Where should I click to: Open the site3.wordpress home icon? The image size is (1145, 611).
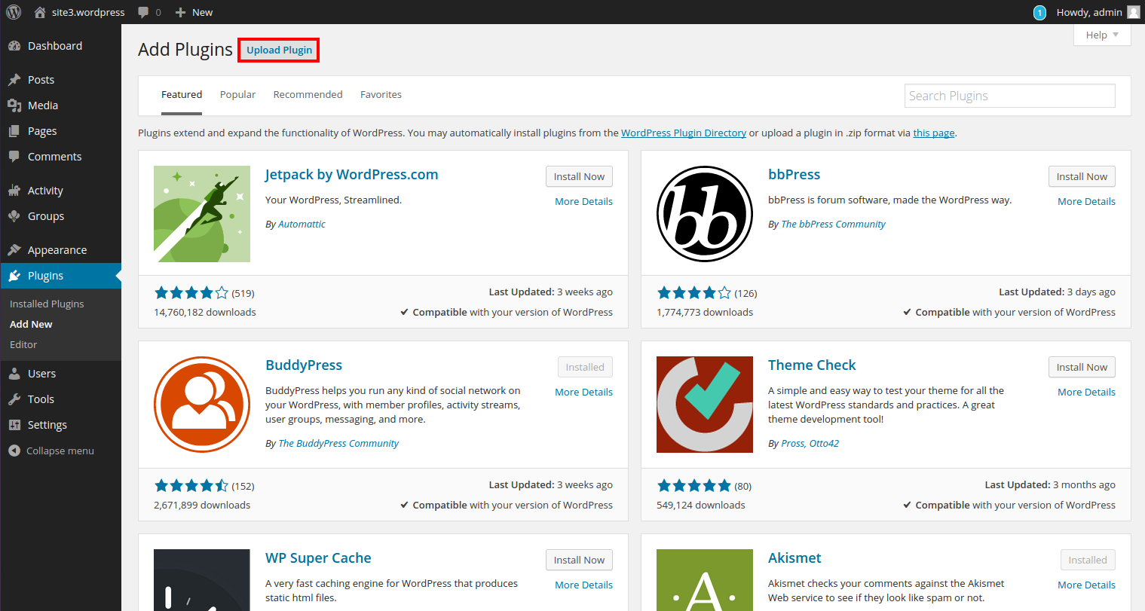point(40,12)
